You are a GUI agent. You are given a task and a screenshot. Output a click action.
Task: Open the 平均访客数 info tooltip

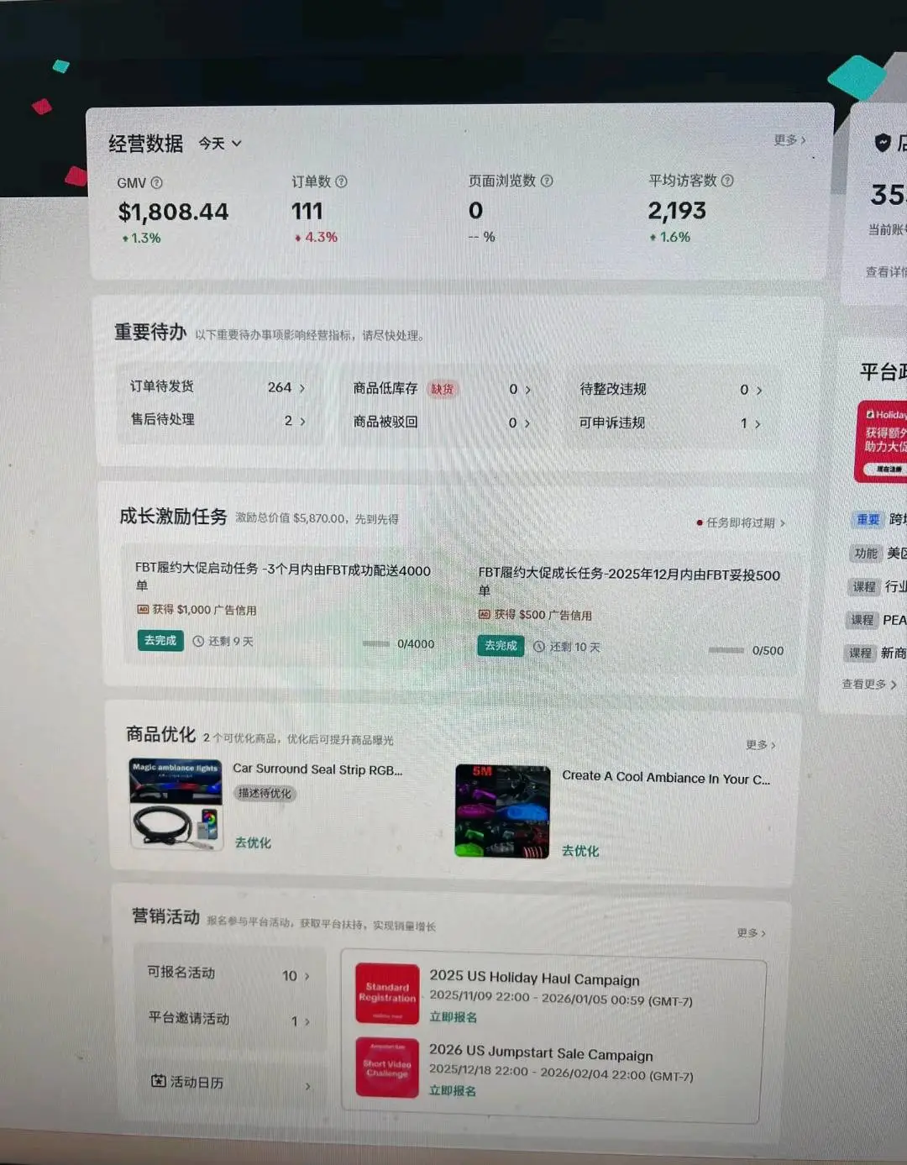pos(727,181)
